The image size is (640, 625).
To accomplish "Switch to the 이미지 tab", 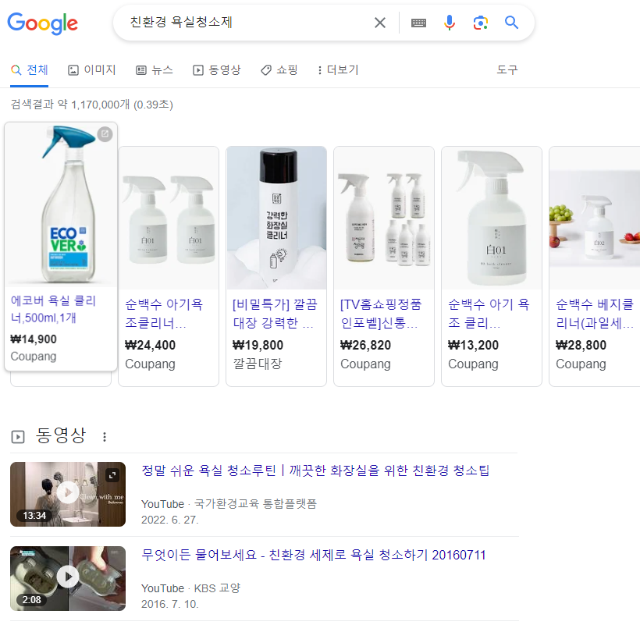I will coord(92,69).
